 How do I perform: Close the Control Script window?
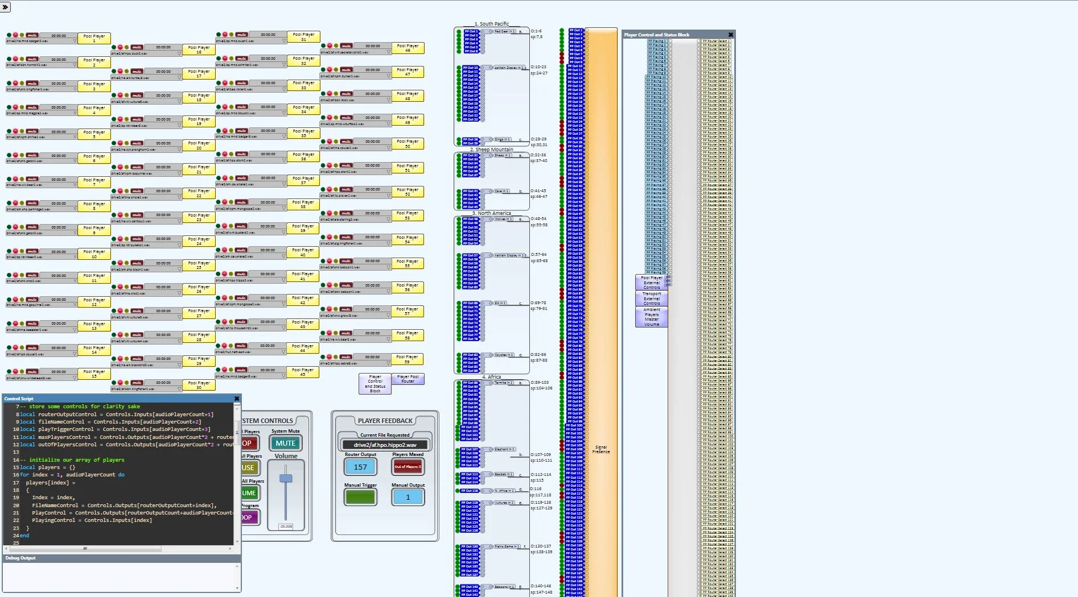237,399
